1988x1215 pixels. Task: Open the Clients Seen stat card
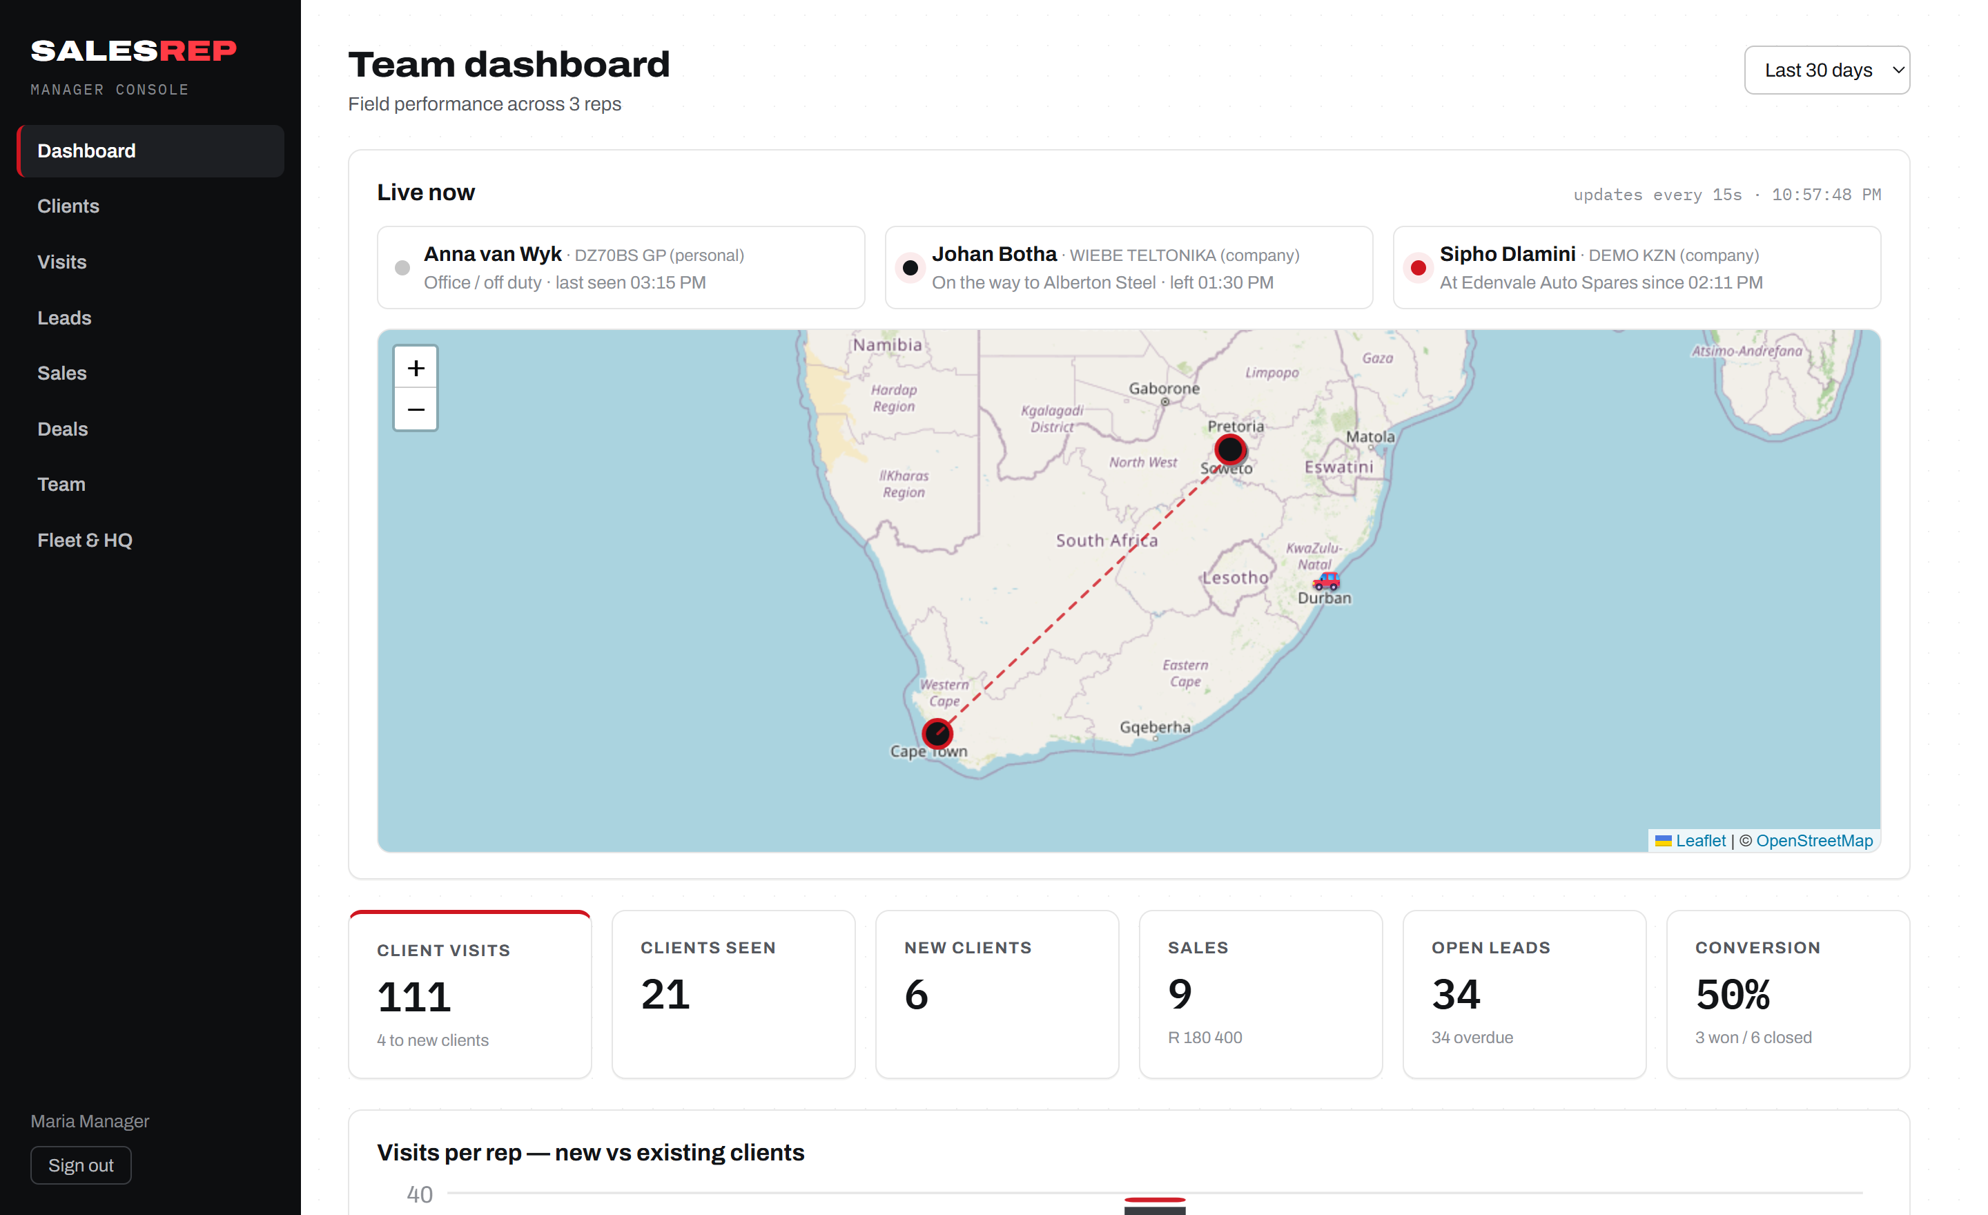(733, 995)
